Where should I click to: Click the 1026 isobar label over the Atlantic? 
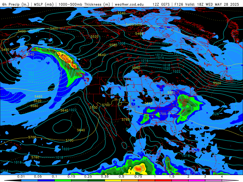215,114
